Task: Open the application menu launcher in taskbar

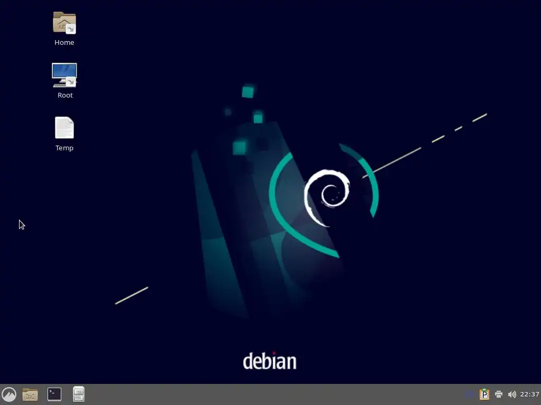Action: (x=9, y=394)
